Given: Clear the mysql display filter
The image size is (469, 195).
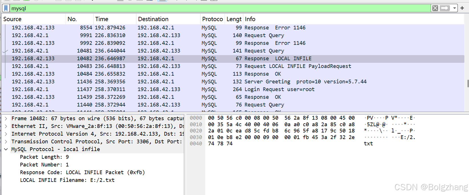Looking at the screenshot, I should tap(435, 8).
